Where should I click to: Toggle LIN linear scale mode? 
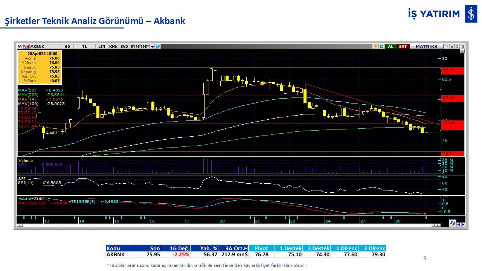102,47
